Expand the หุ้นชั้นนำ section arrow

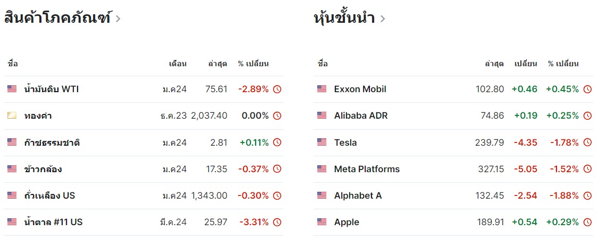383,19
